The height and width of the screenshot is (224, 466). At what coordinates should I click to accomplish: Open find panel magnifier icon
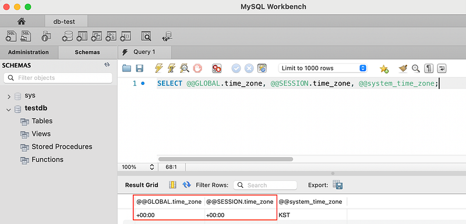[x=416, y=68]
